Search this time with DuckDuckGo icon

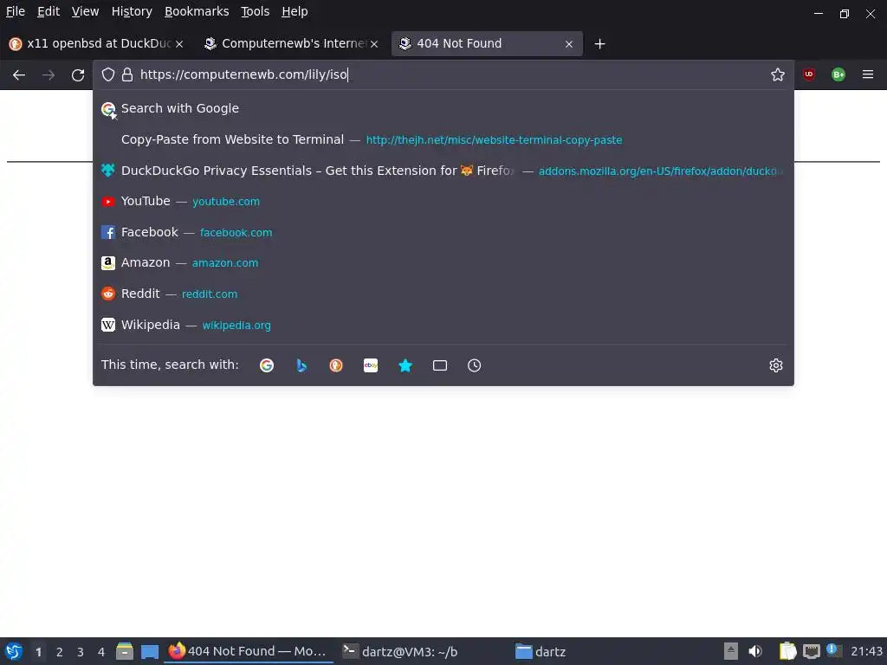336,365
